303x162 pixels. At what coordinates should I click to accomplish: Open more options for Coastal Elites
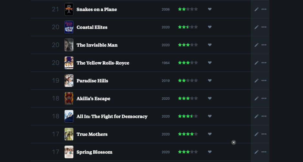[x=264, y=27]
